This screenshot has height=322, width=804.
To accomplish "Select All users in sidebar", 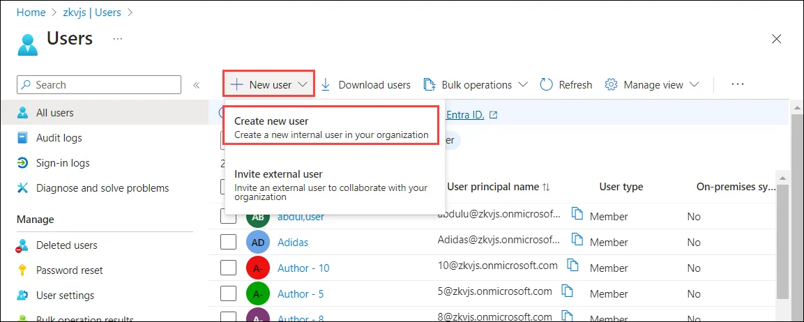I will click(104, 113).
